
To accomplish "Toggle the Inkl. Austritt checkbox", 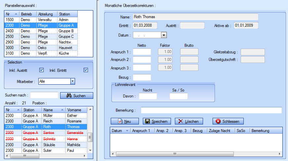I will (41, 70).
